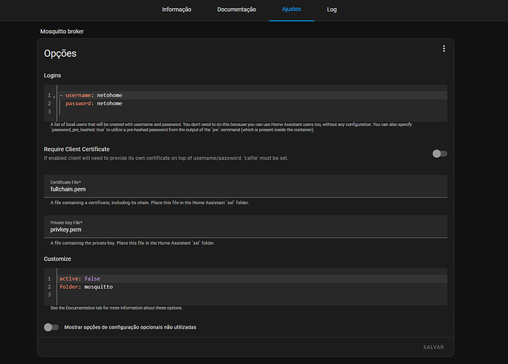This screenshot has height=364, width=508.
Task: Click the 'folder: mosquitto' line in Customize
Action: [253, 287]
